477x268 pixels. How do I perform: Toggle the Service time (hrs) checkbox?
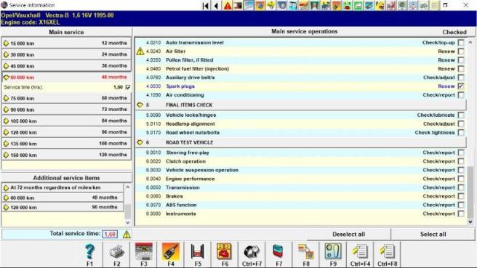[x=128, y=87]
